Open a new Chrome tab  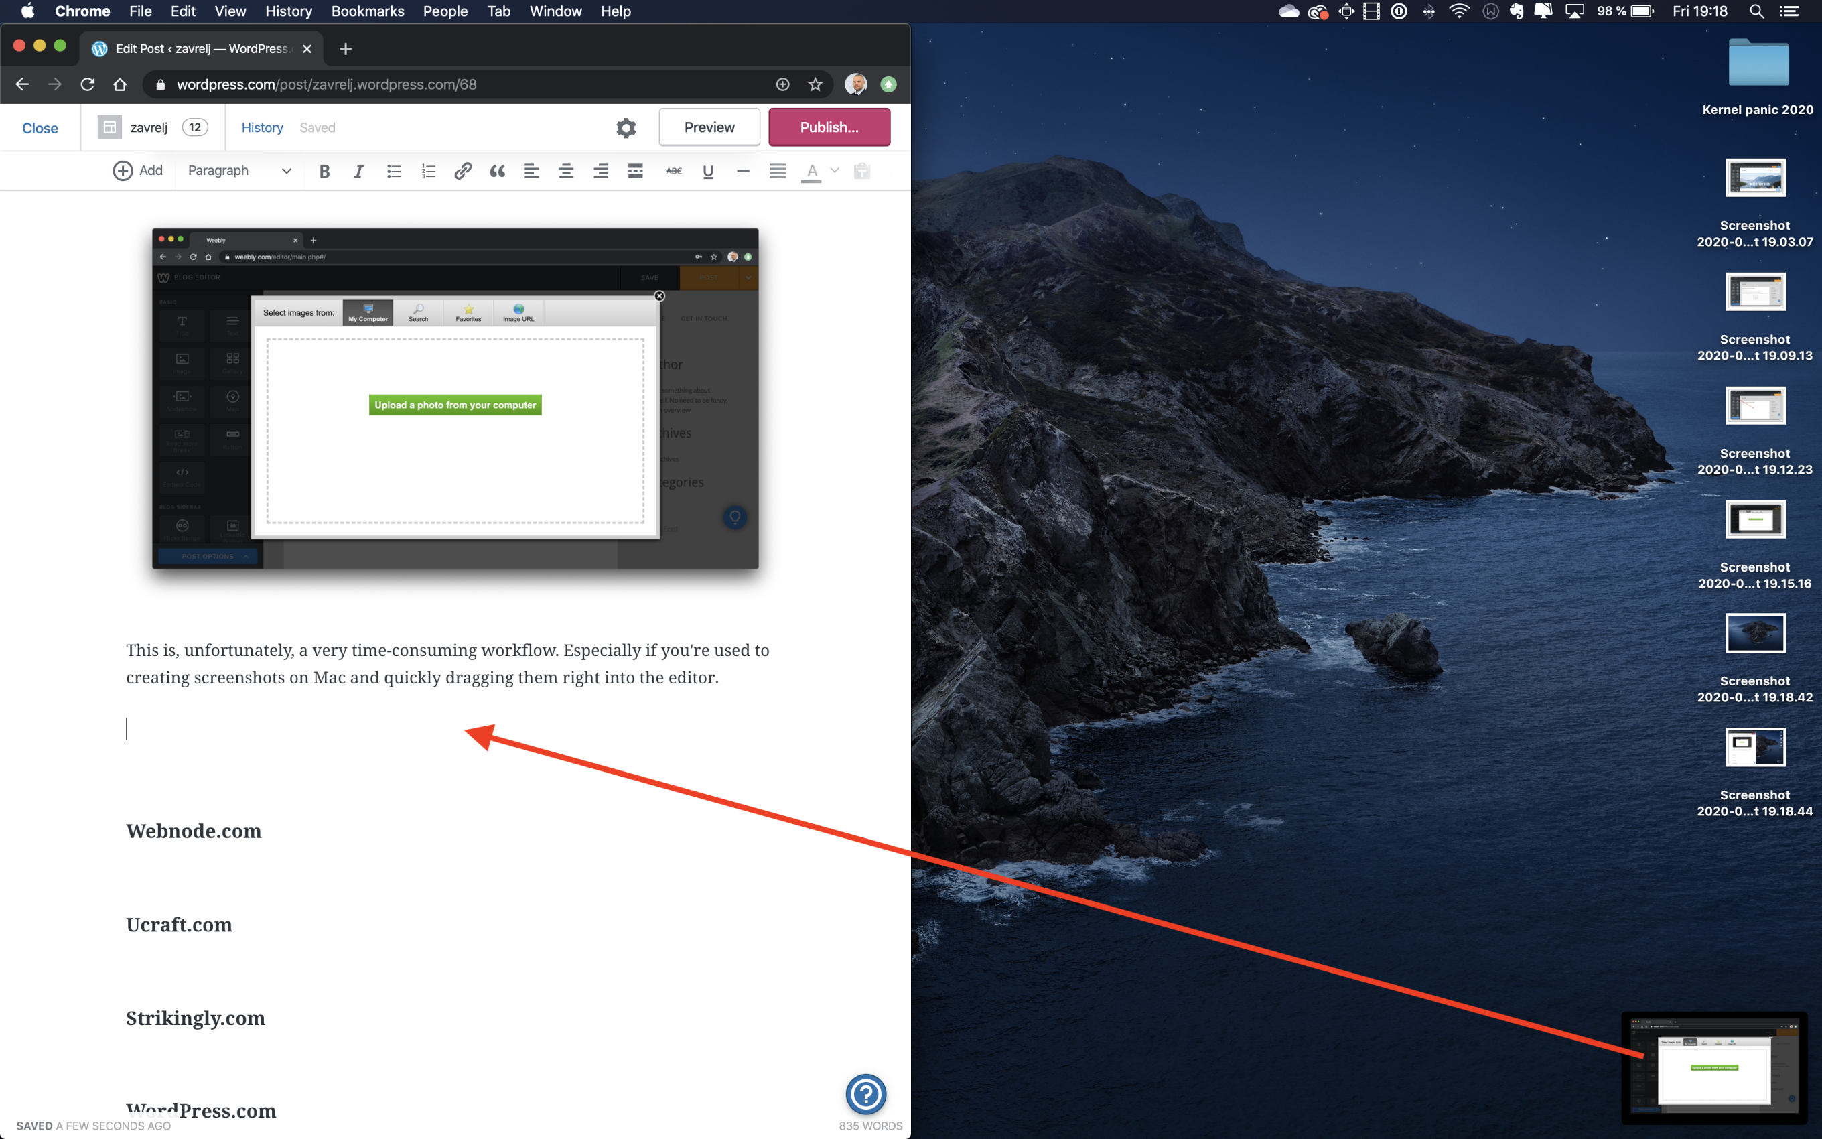click(x=346, y=49)
